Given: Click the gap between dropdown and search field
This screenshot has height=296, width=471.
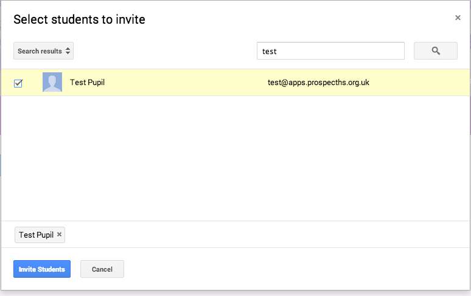Looking at the screenshot, I should coord(164,51).
